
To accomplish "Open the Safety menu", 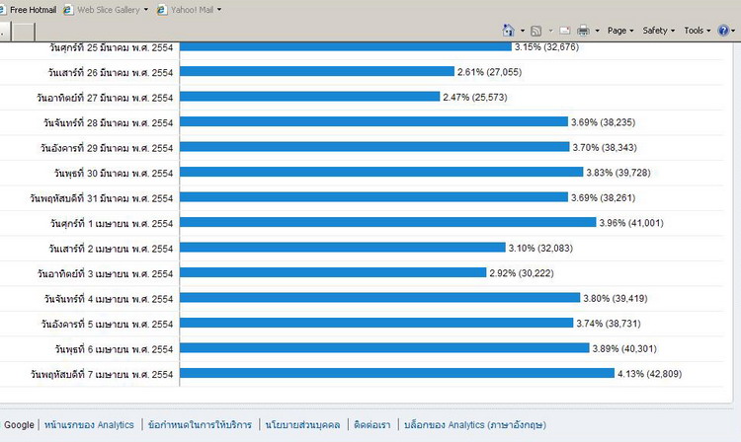I will pyautogui.click(x=658, y=31).
